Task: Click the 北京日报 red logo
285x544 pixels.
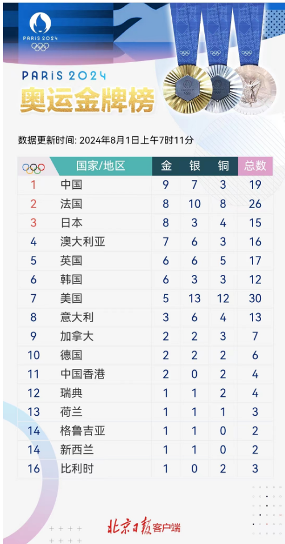Action: pyautogui.click(x=130, y=527)
